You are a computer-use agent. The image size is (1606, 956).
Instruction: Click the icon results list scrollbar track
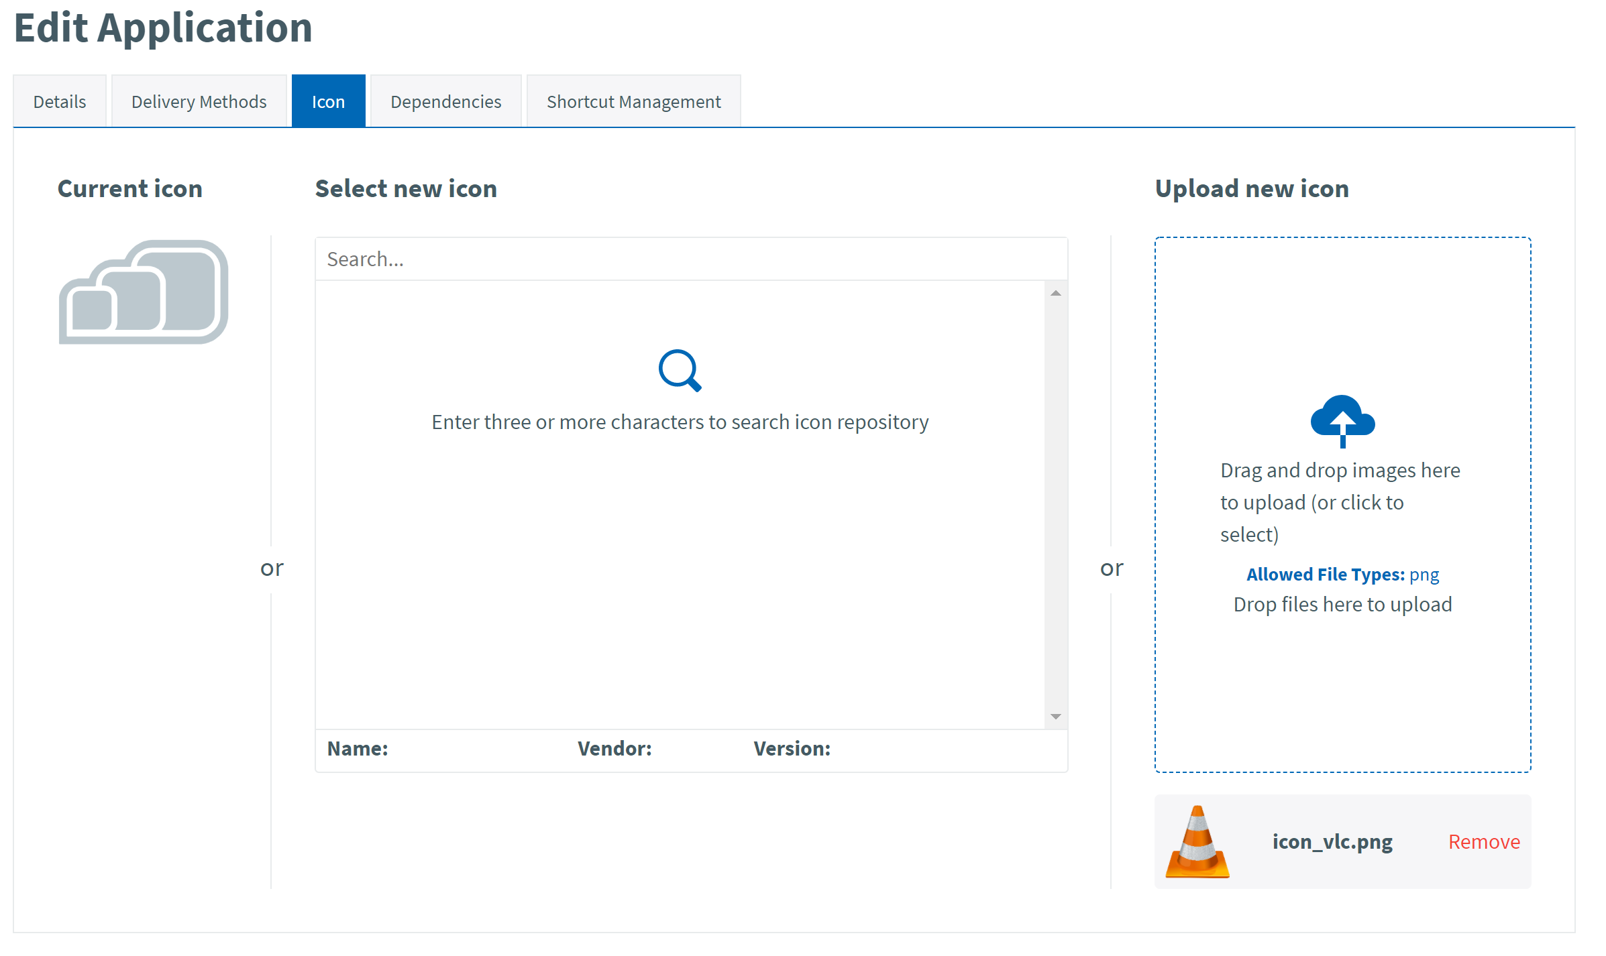click(x=1055, y=503)
